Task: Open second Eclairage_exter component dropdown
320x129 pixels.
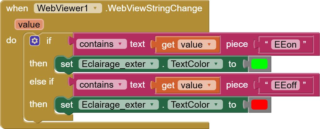Action: tap(152, 105)
